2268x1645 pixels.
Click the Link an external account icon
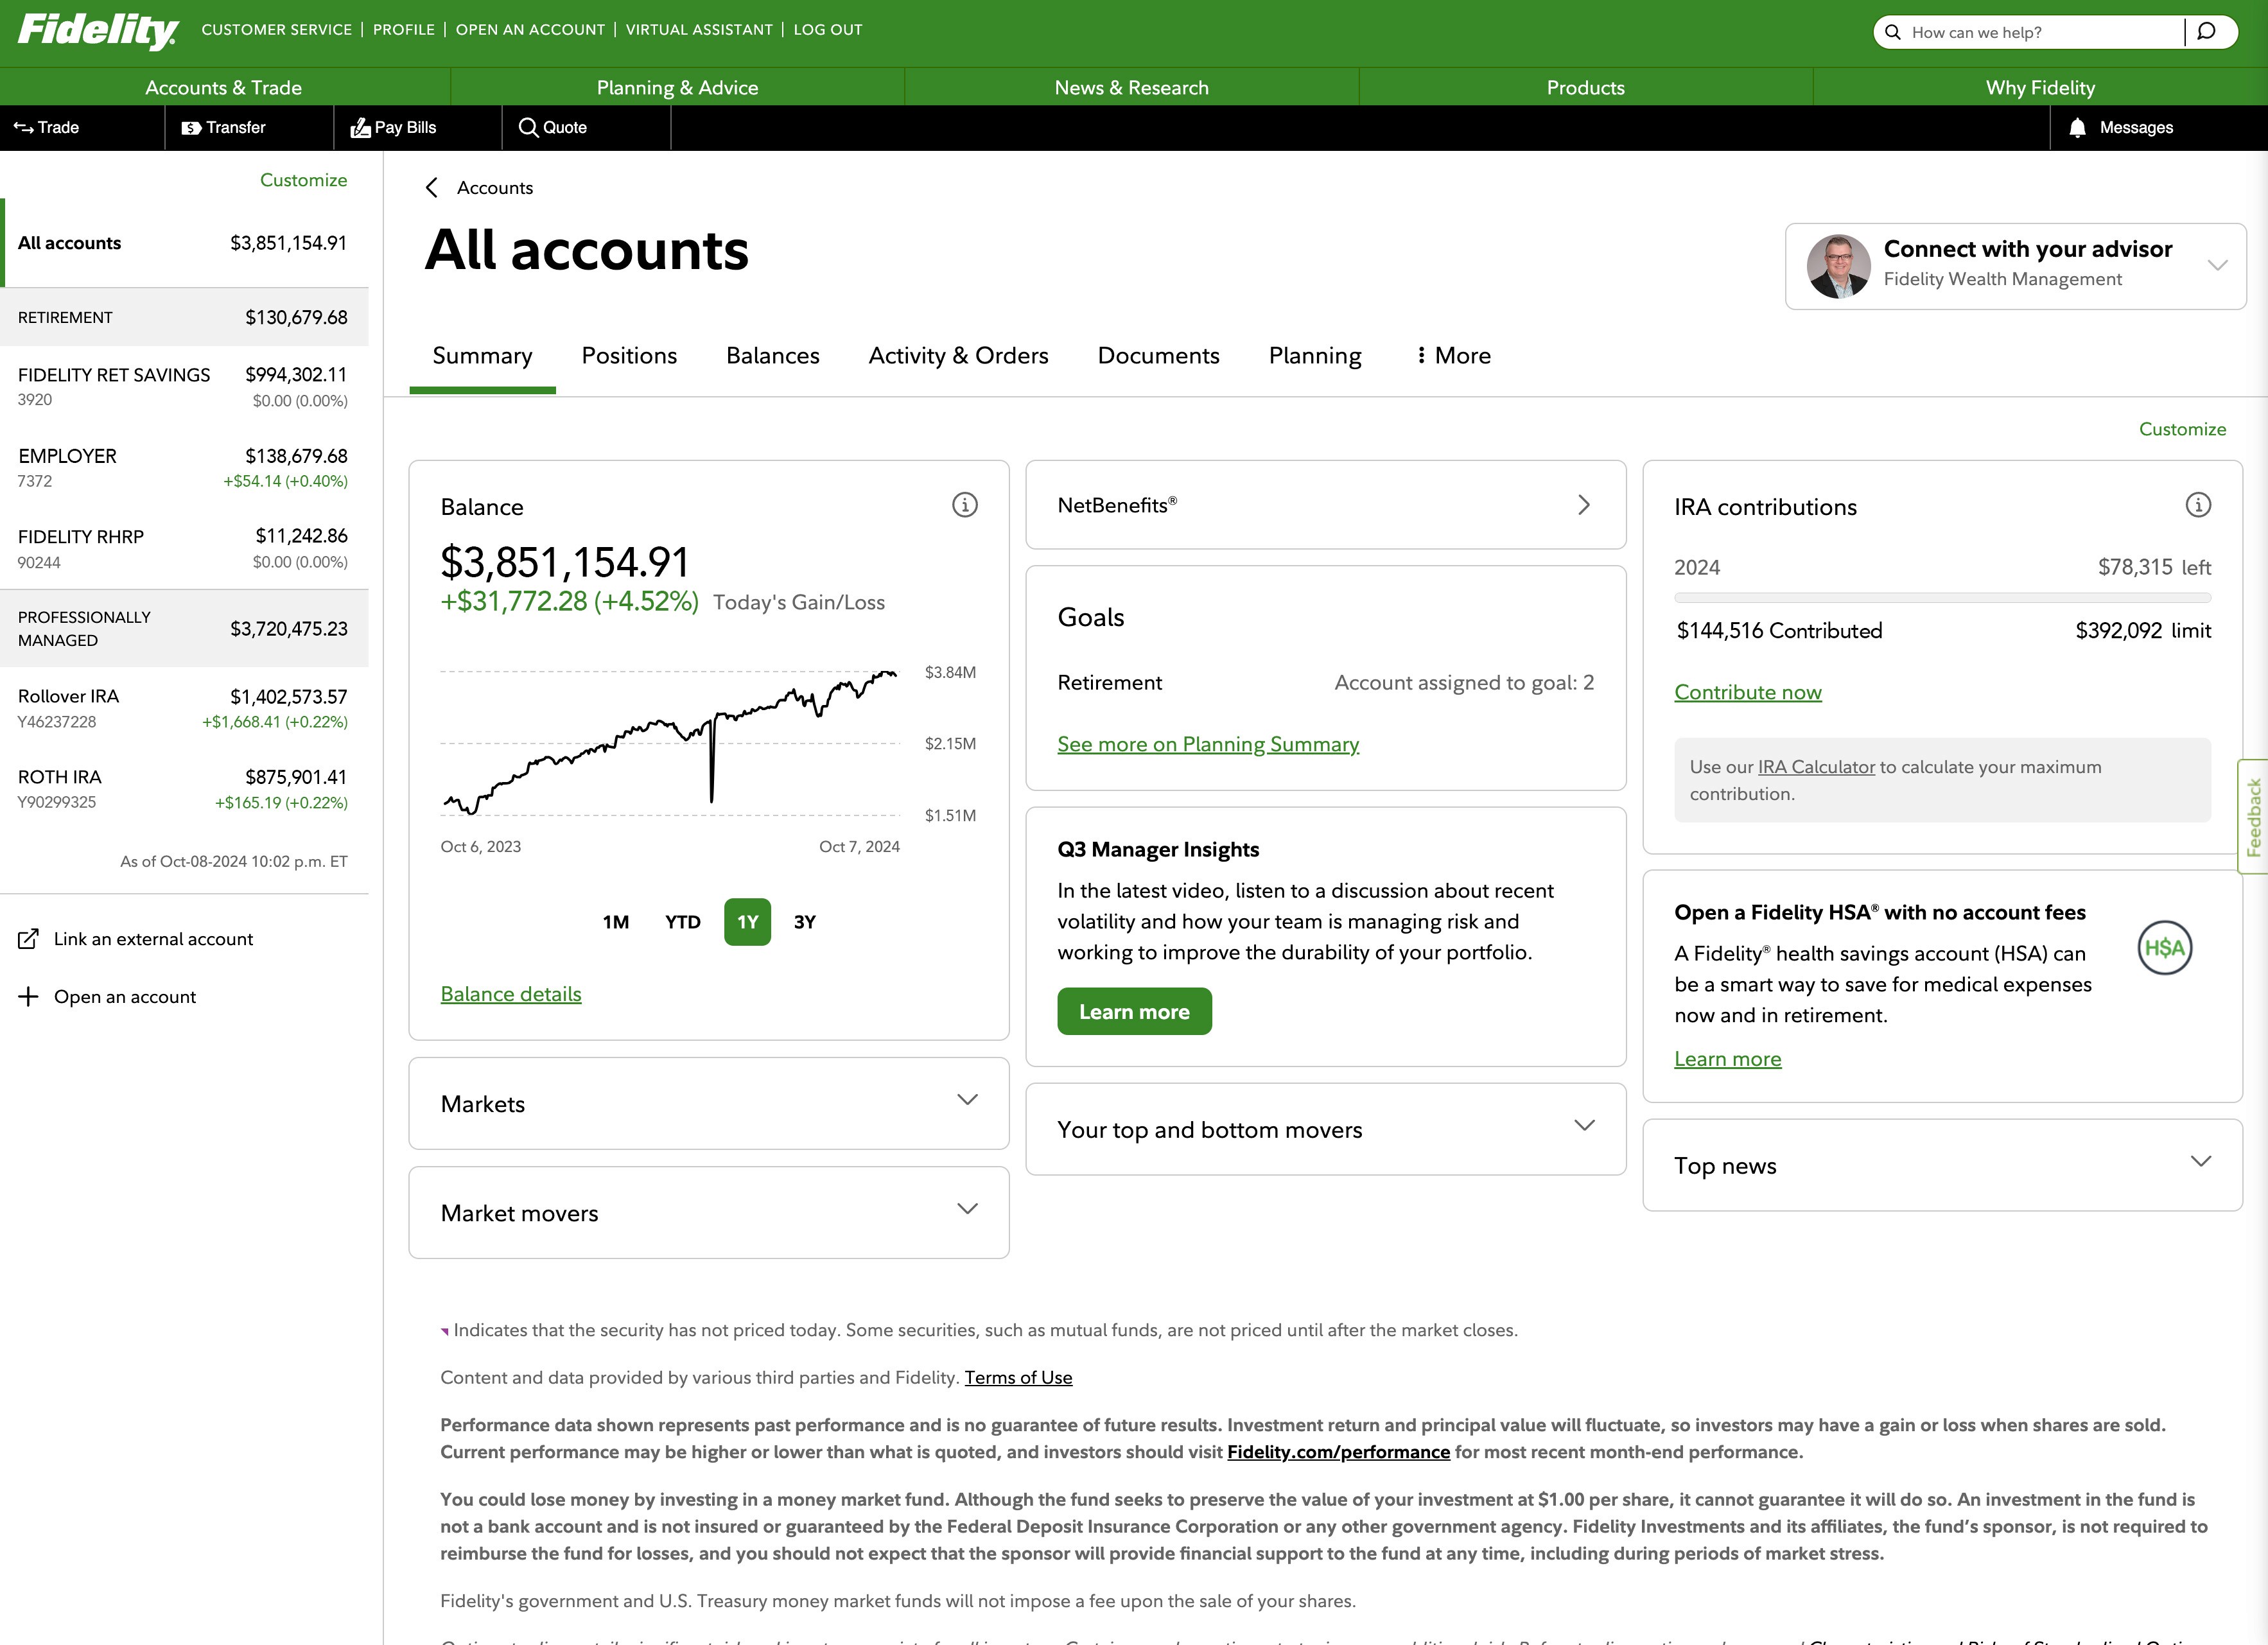[29, 939]
